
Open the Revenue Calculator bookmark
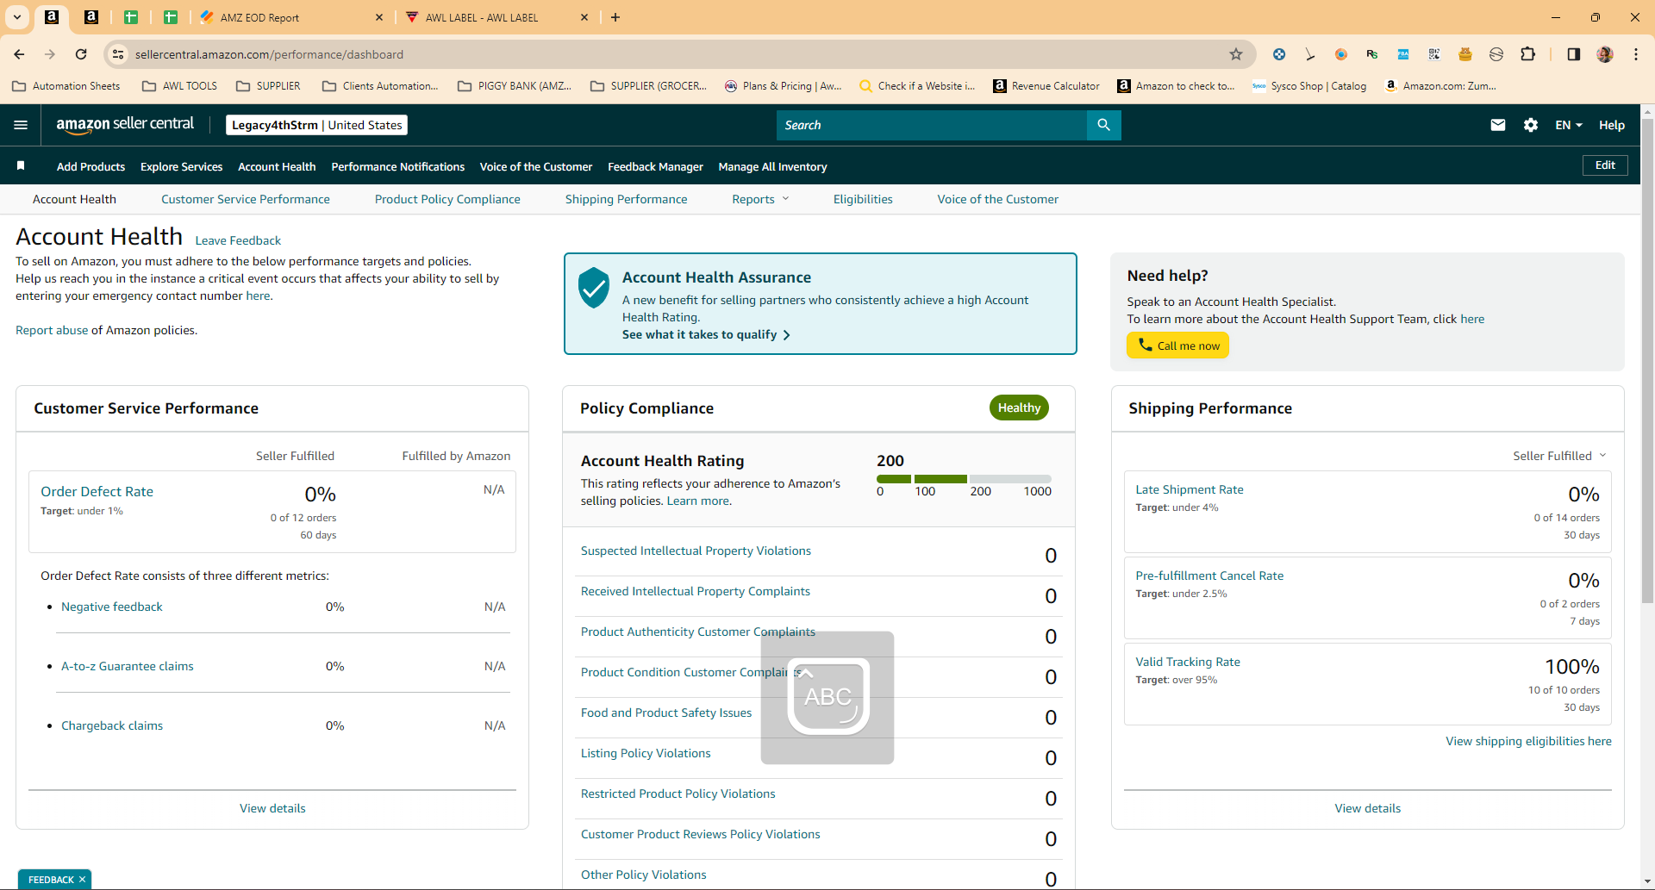(1046, 86)
